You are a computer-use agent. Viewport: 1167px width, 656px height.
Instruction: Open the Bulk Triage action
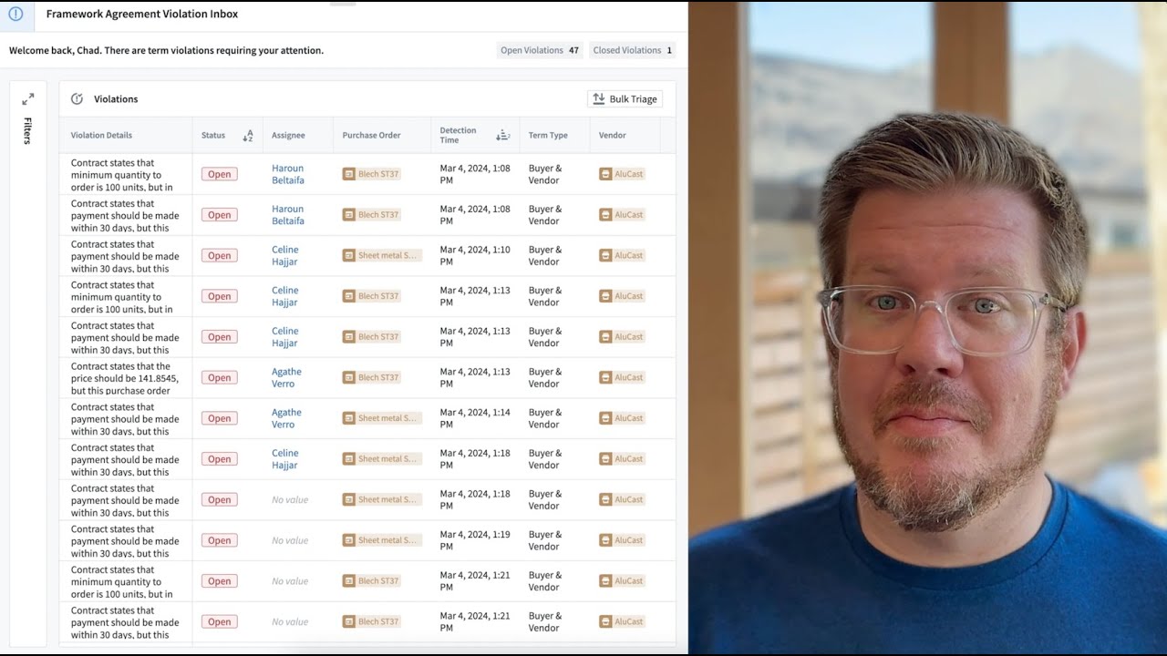pyautogui.click(x=625, y=99)
